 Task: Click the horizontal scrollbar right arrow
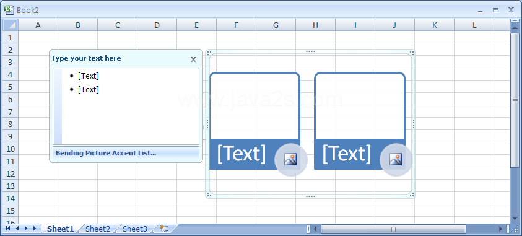pyautogui.click(x=500, y=229)
